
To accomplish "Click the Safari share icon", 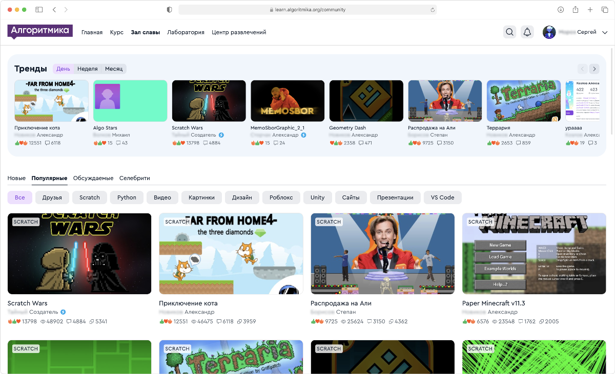I will (576, 10).
